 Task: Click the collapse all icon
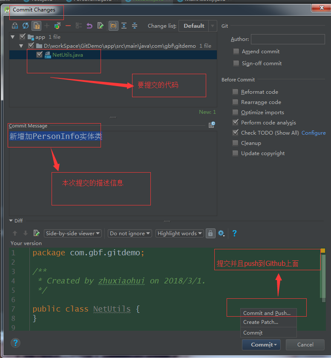(135, 26)
